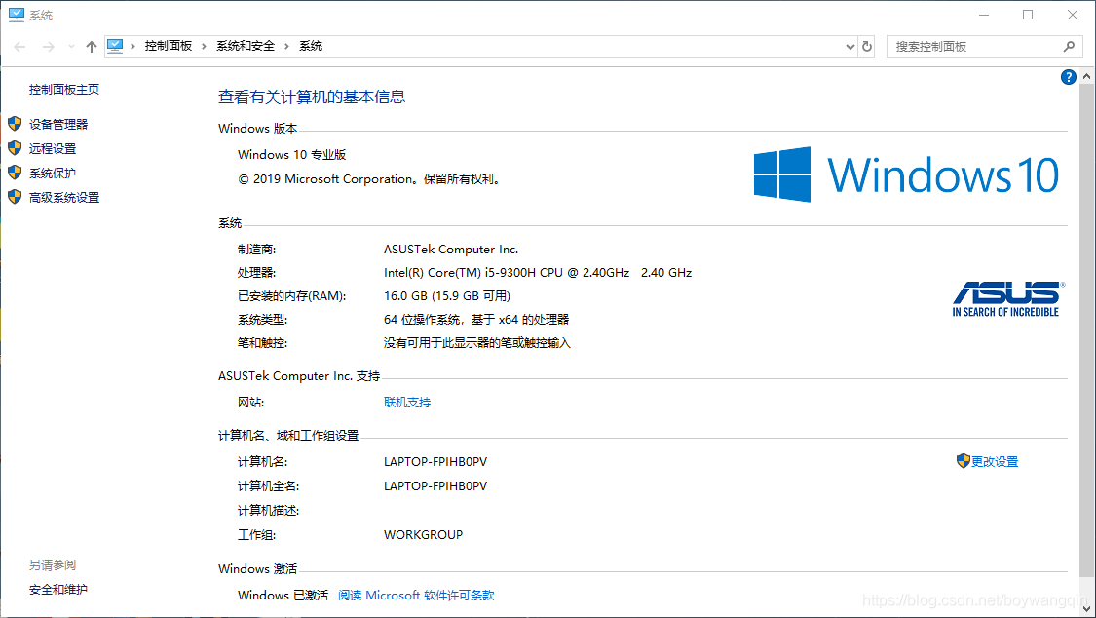Click shield icon beside 设备管理器

[x=15, y=124]
